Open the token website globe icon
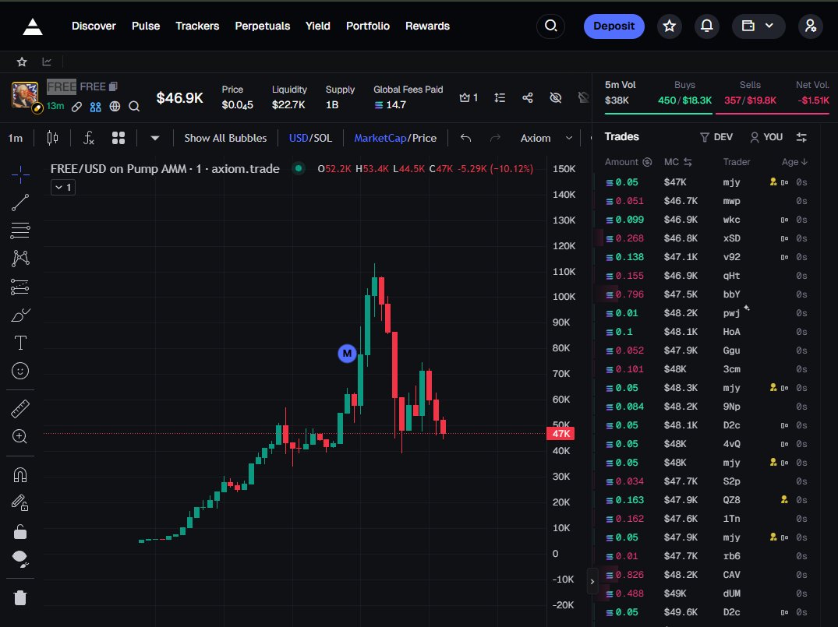Viewport: 838px width, 627px height. [115, 106]
